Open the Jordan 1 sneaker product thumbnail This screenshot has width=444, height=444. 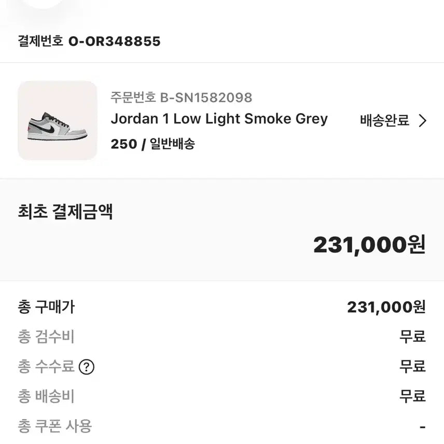click(58, 120)
